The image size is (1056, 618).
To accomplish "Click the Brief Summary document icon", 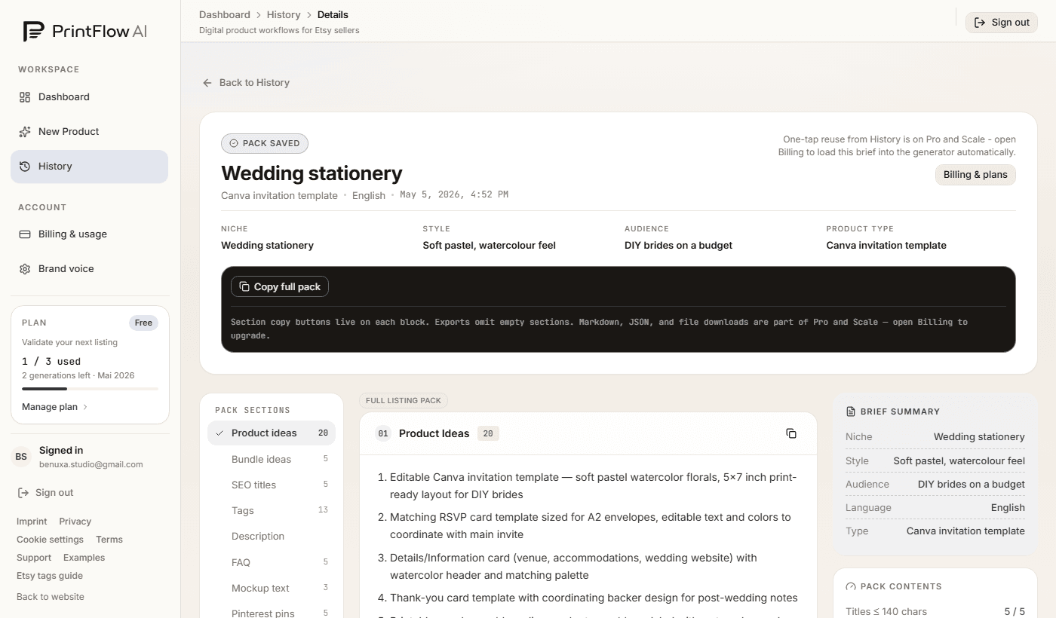I will [x=851, y=411].
